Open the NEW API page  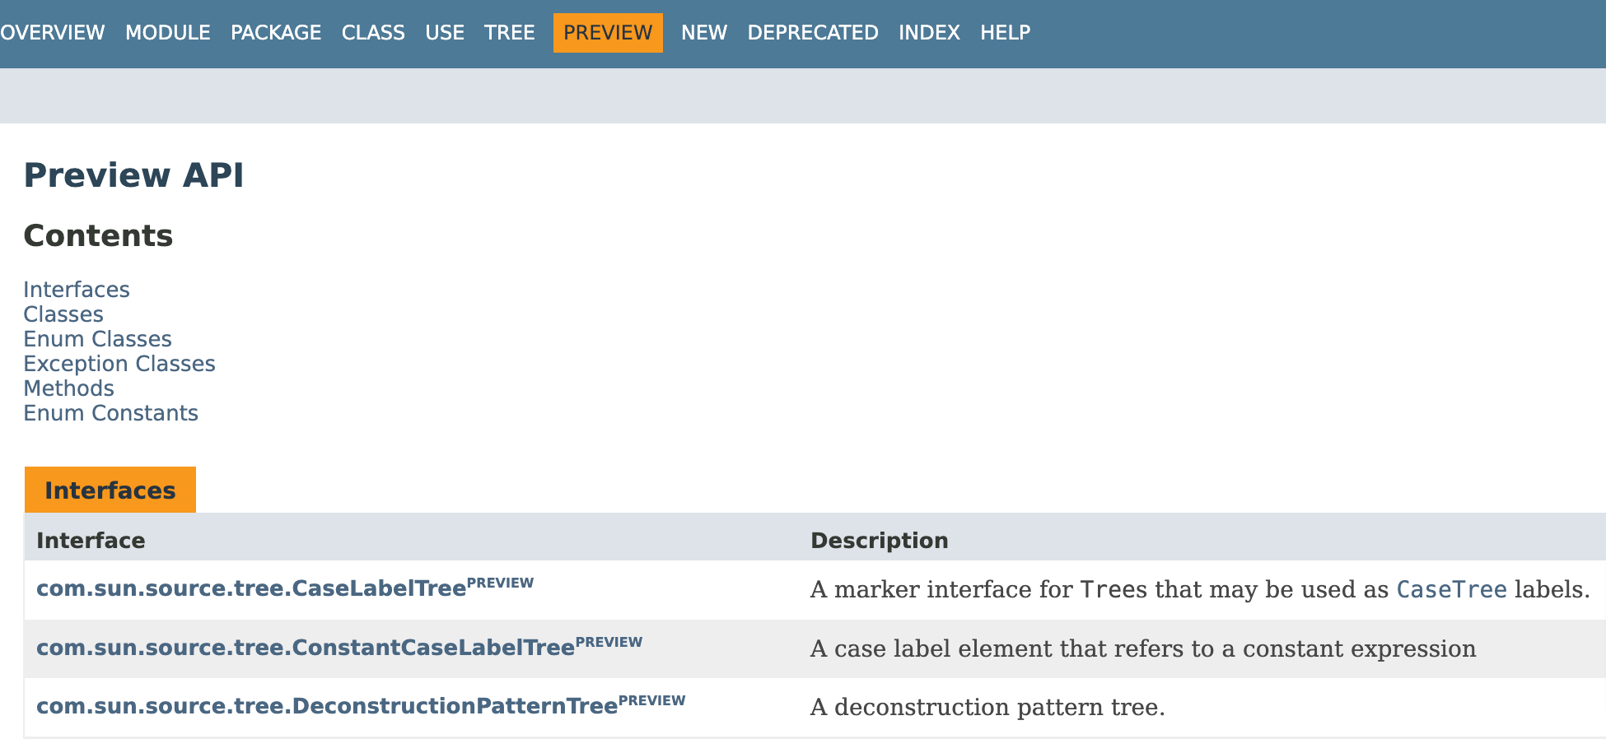click(704, 33)
